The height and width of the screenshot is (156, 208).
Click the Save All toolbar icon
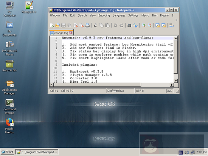click(69, 25)
